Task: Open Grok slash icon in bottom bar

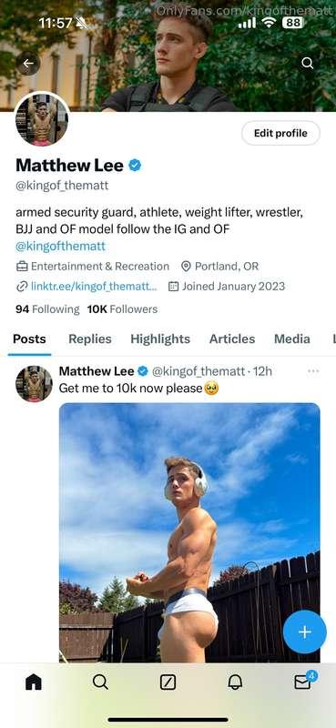Action: 168,682
